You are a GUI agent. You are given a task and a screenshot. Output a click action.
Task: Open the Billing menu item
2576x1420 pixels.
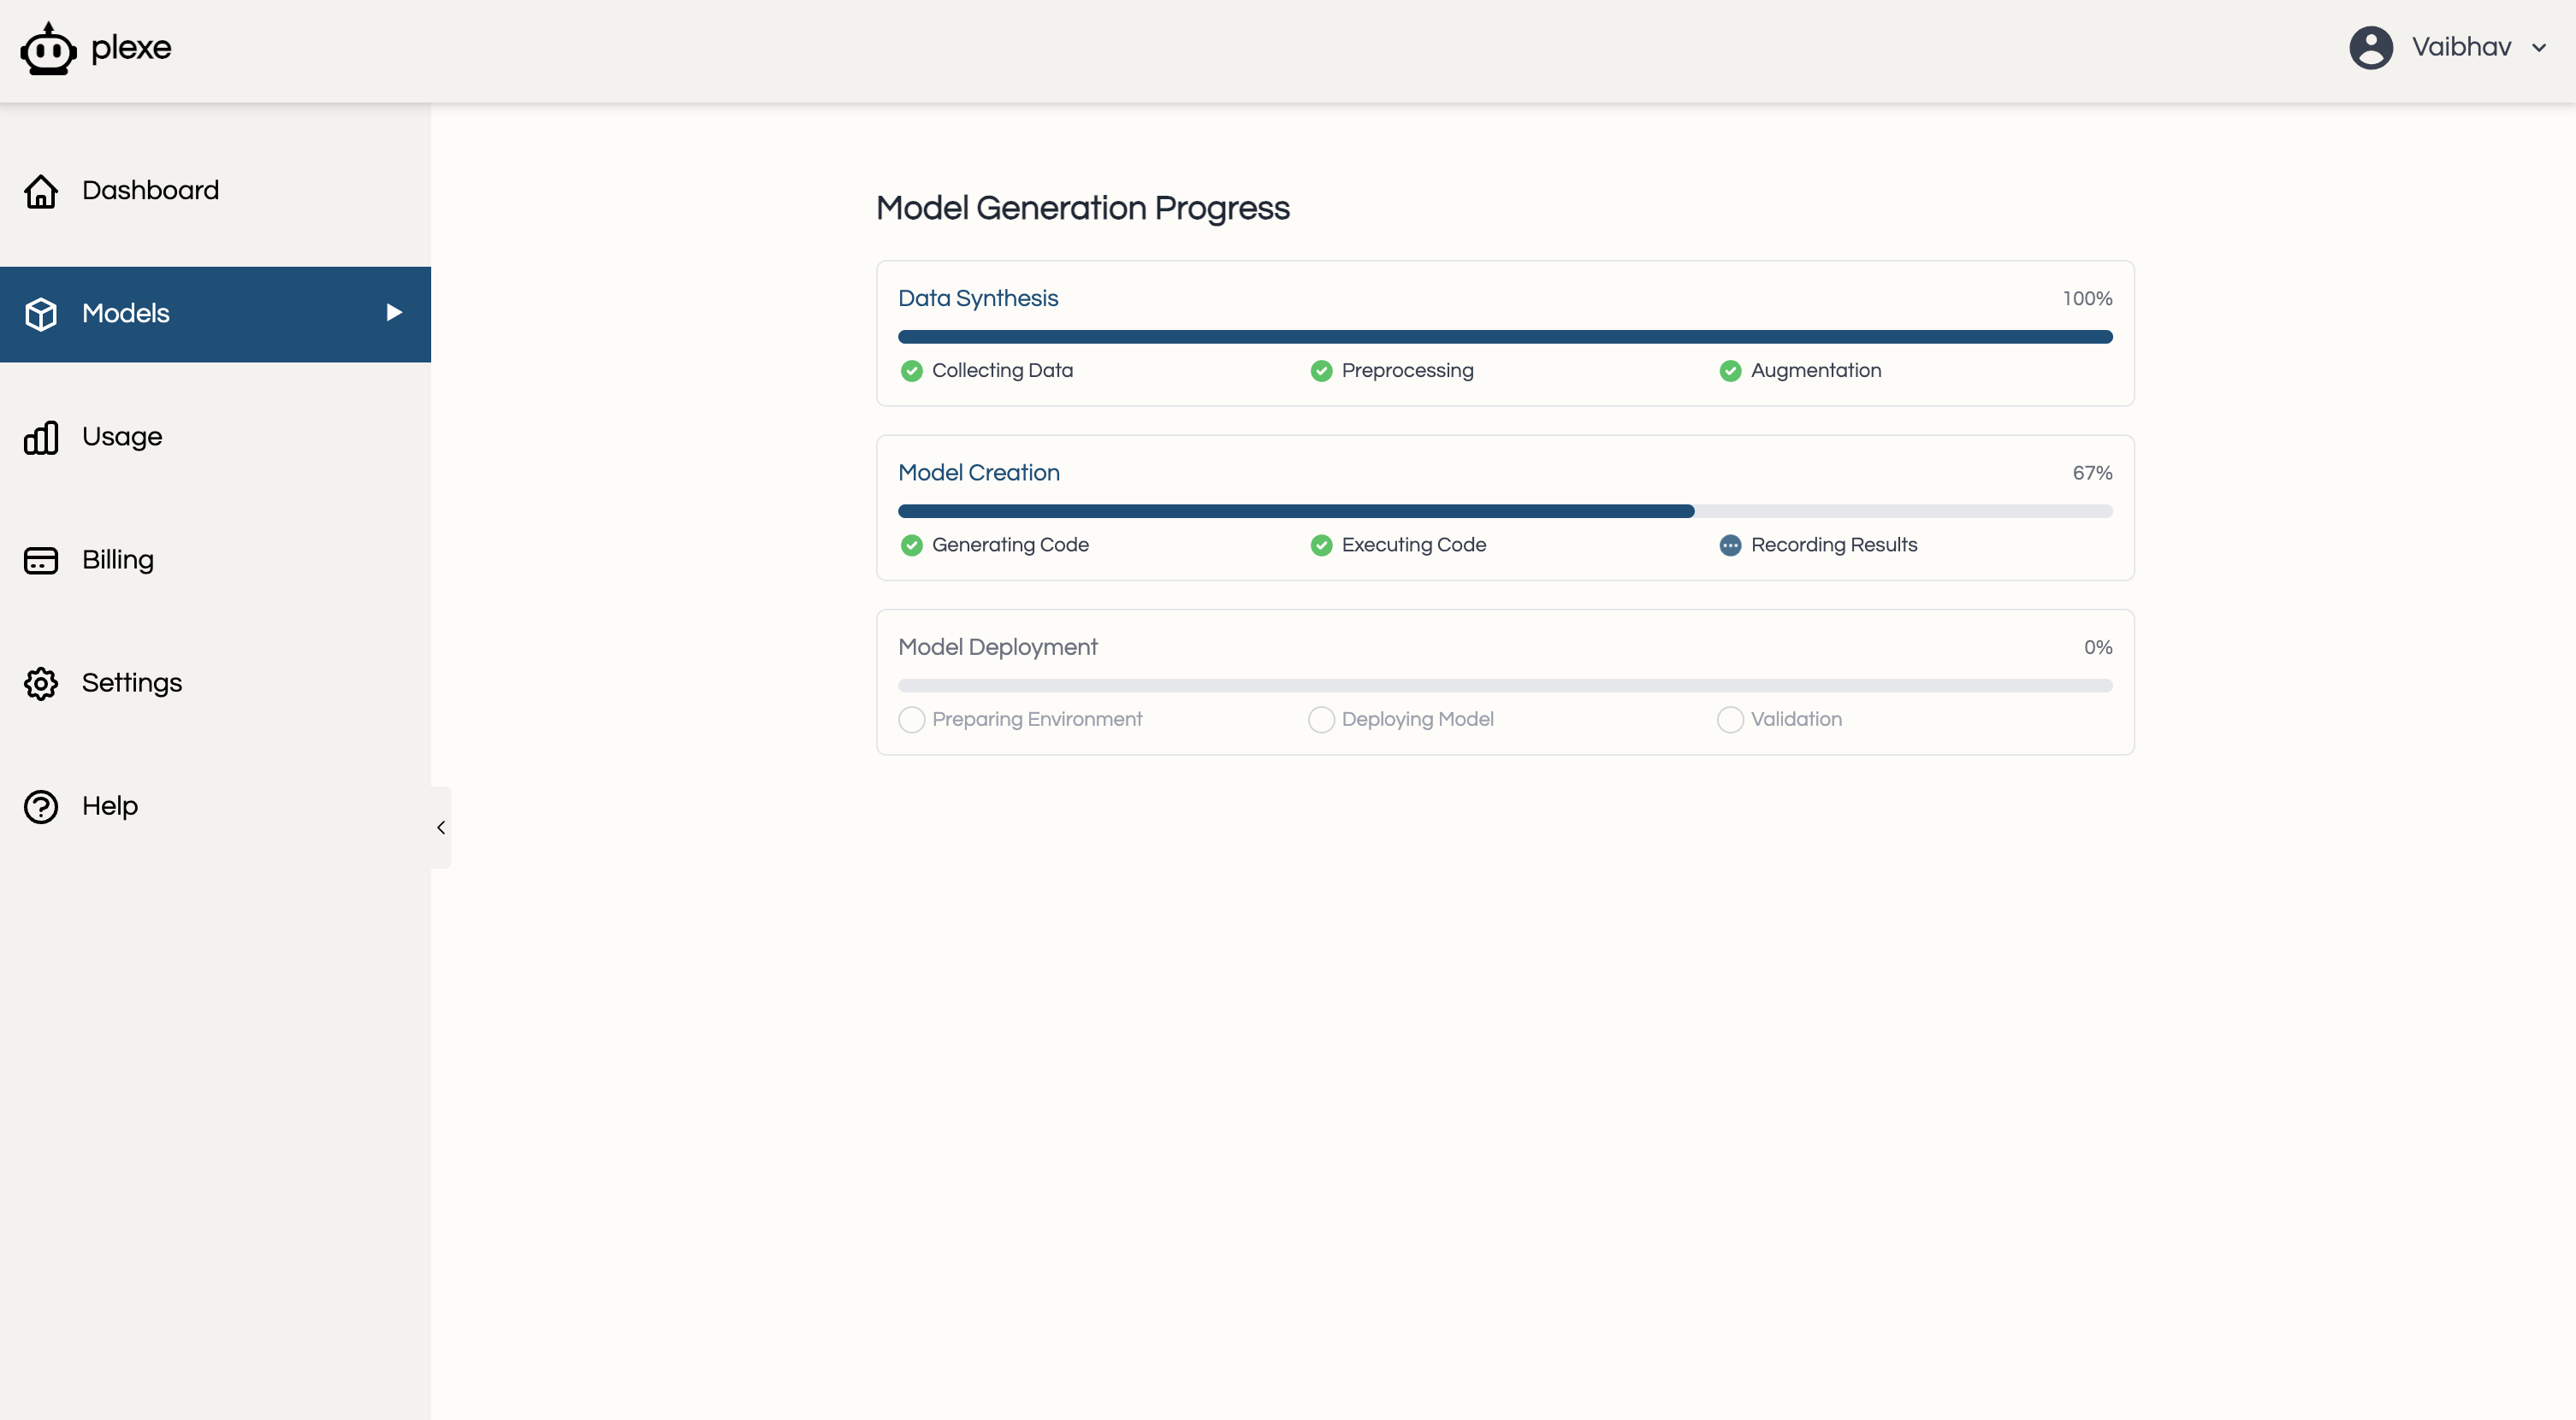[118, 560]
